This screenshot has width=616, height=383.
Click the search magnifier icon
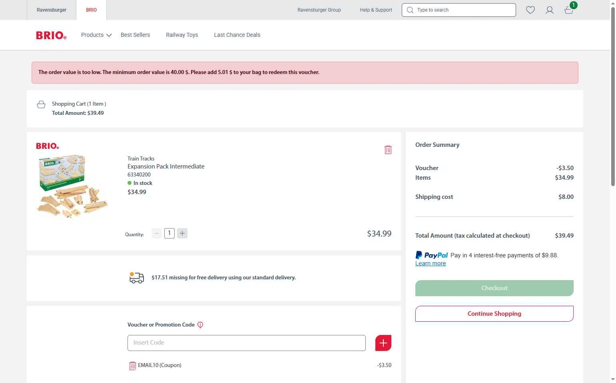point(410,10)
